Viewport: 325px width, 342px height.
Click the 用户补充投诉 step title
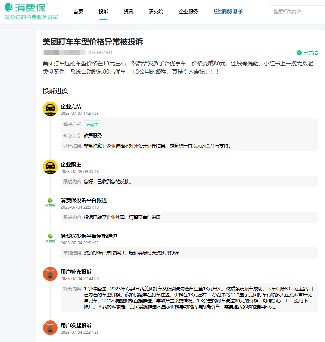[76, 272]
